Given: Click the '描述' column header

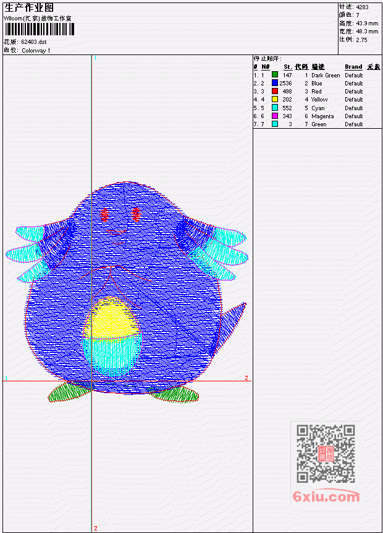Looking at the screenshot, I should (318, 67).
